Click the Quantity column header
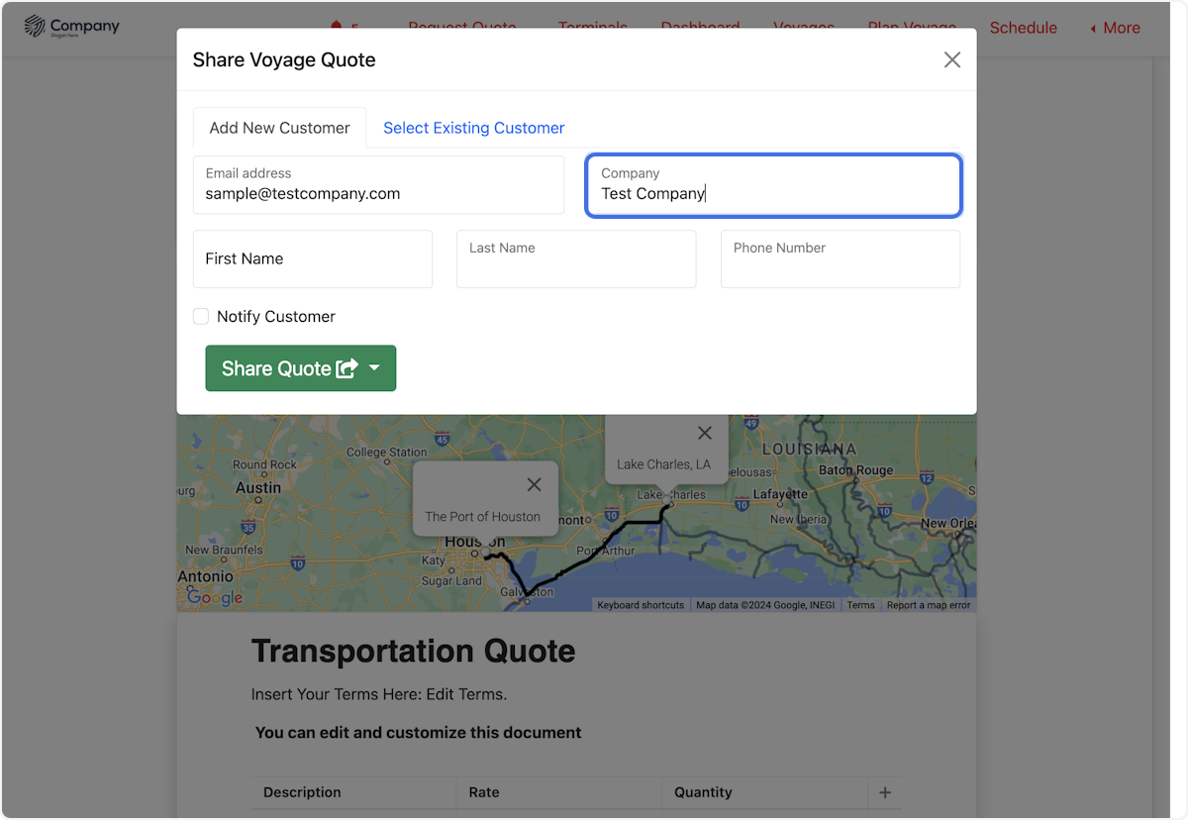1188x820 pixels. click(x=703, y=792)
